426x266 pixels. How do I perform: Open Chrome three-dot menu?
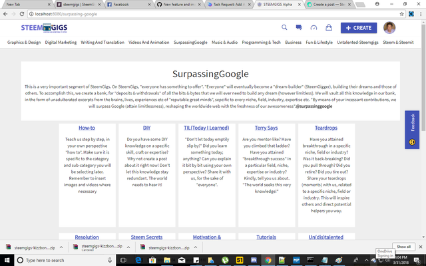tap(421, 14)
